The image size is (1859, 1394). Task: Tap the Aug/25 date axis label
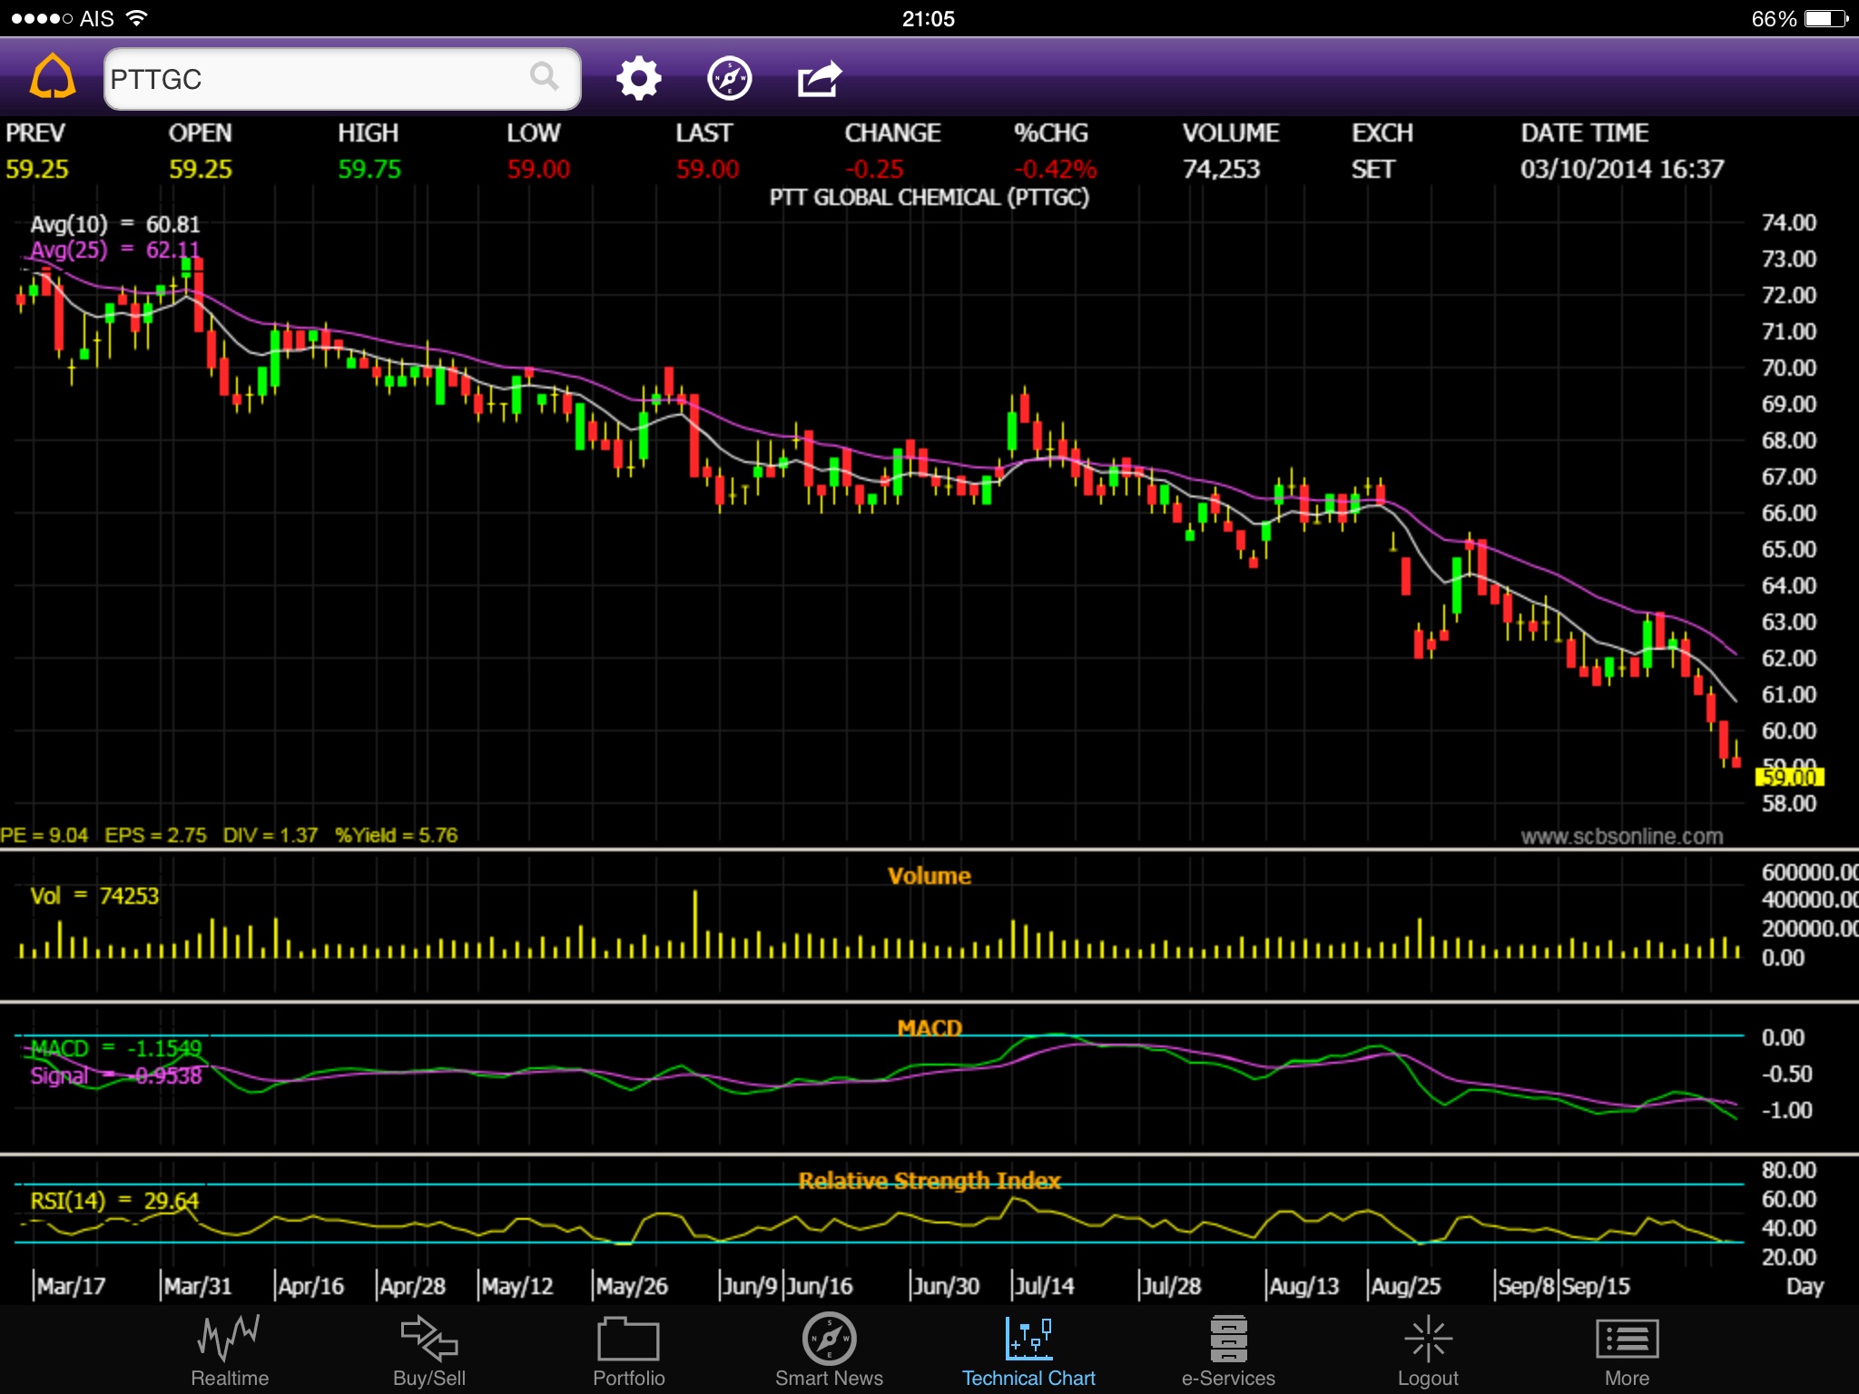tap(1405, 1286)
